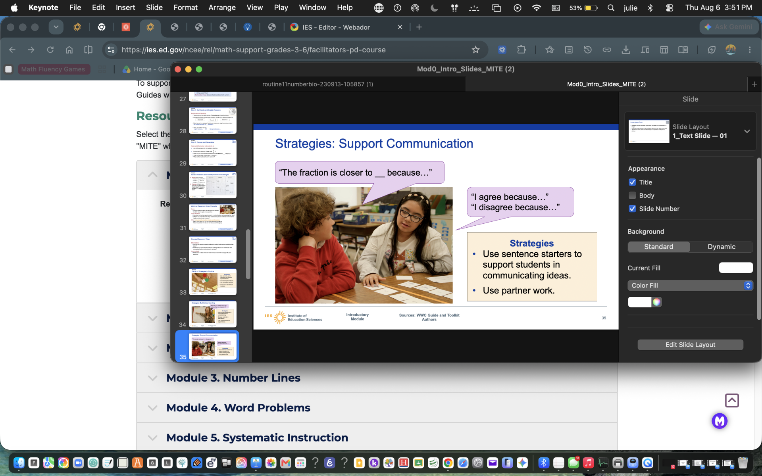
Task: Click 'Use partner work.' bullet text
Action: click(x=518, y=290)
